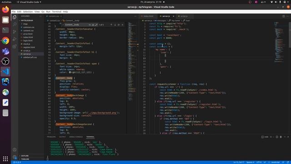Image resolution: width=291 pixels, height=164 pixels.
Task: Open the Help menu
Action: [65, 11]
